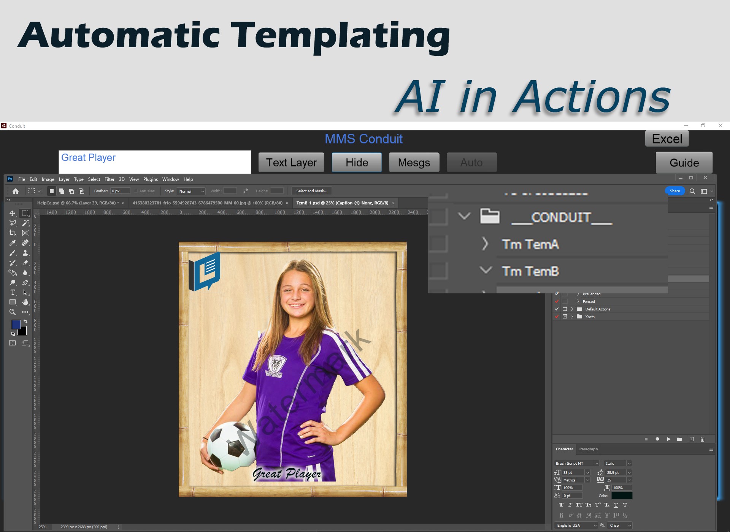
Task: Begin recording an action
Action: click(657, 439)
